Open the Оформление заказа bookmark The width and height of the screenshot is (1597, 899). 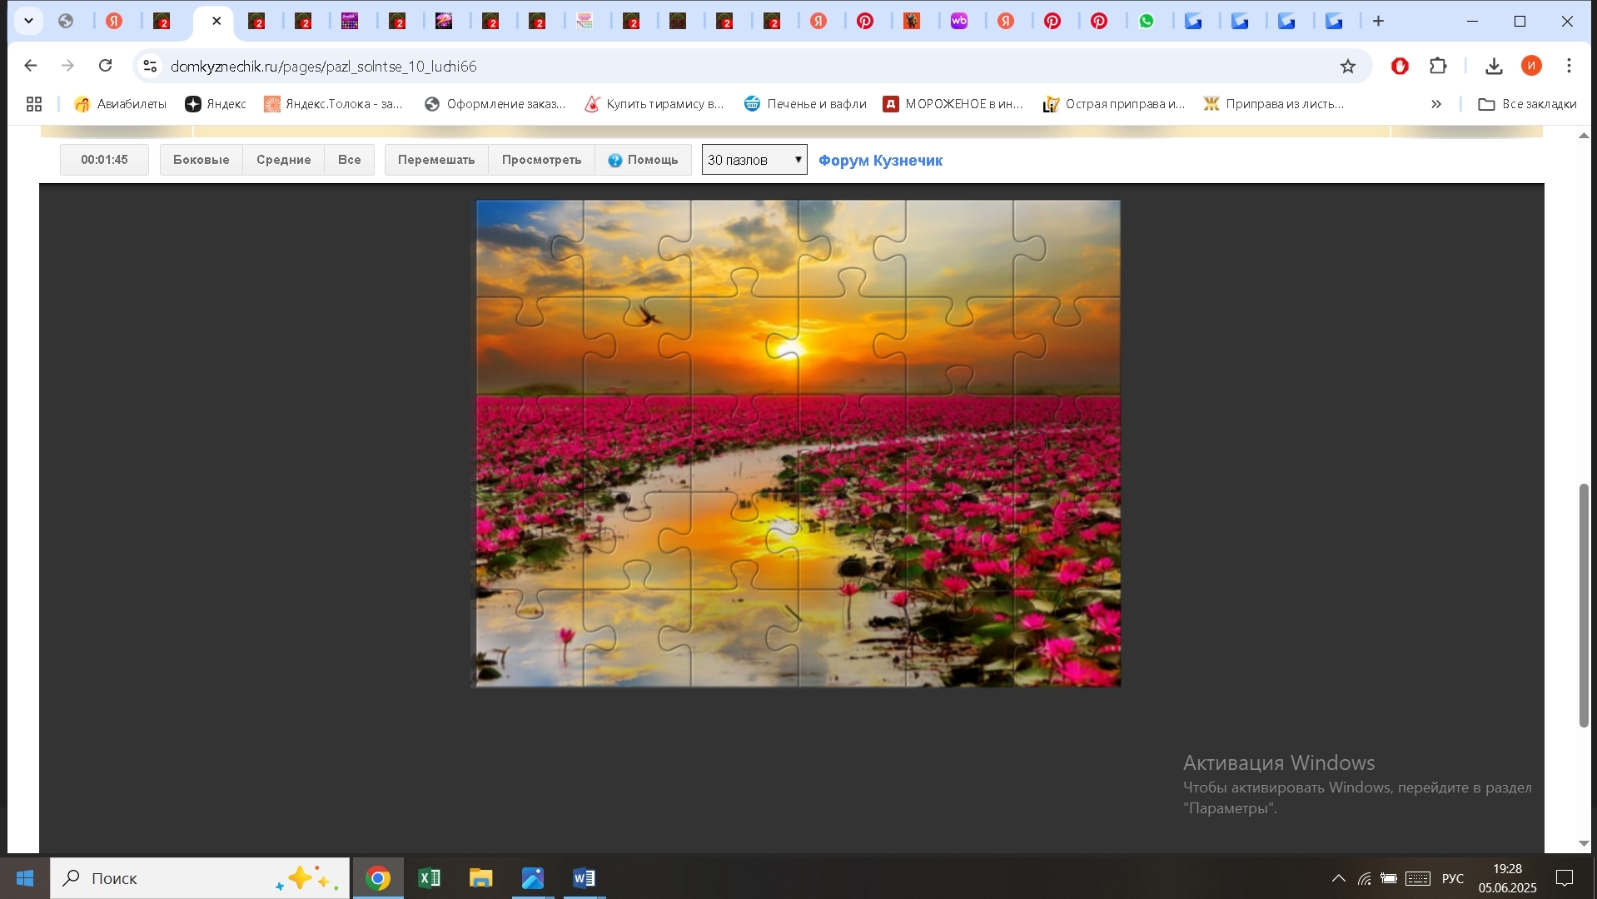click(x=495, y=104)
